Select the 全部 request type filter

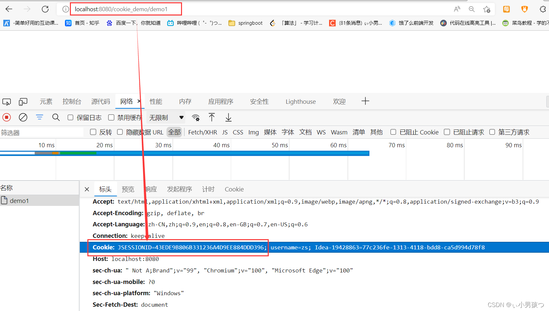(x=174, y=132)
